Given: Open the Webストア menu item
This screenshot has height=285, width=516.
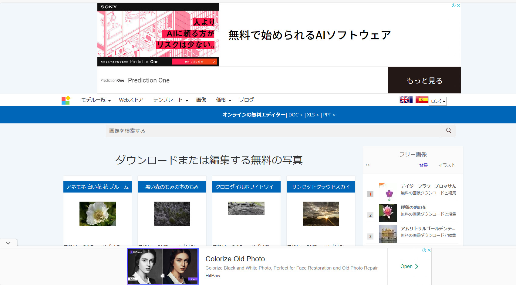Looking at the screenshot, I should click(131, 100).
